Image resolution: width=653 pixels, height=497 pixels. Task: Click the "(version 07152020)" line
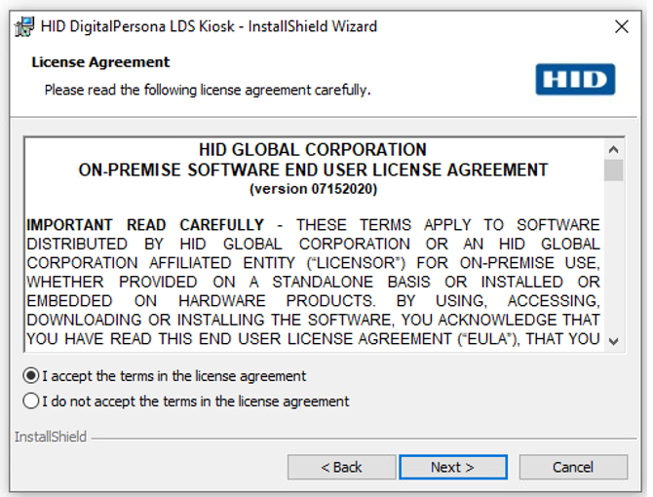313,188
